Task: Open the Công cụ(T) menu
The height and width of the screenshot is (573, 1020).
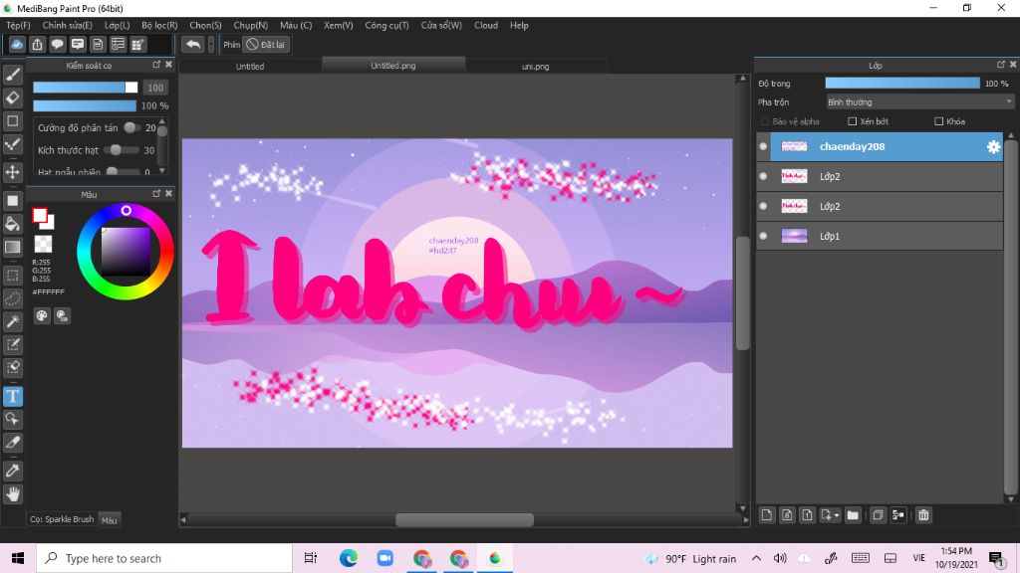Action: [387, 25]
